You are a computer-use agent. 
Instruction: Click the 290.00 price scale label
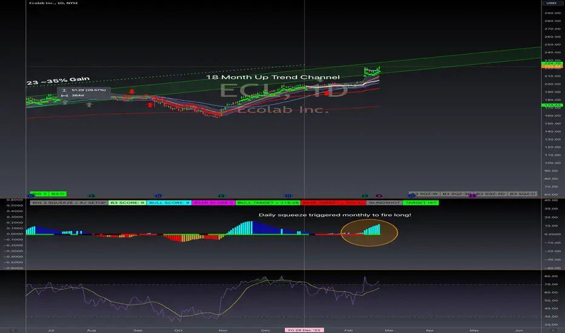tap(552, 13)
